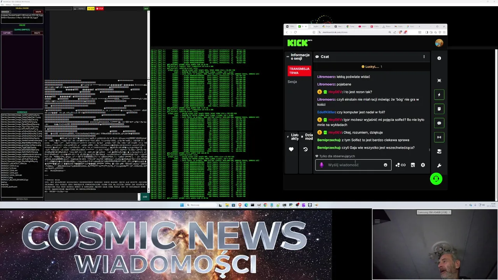The width and height of the screenshot is (498, 280).
Task: Open the camera stream icon in Kick sidebar
Action: pos(439,152)
